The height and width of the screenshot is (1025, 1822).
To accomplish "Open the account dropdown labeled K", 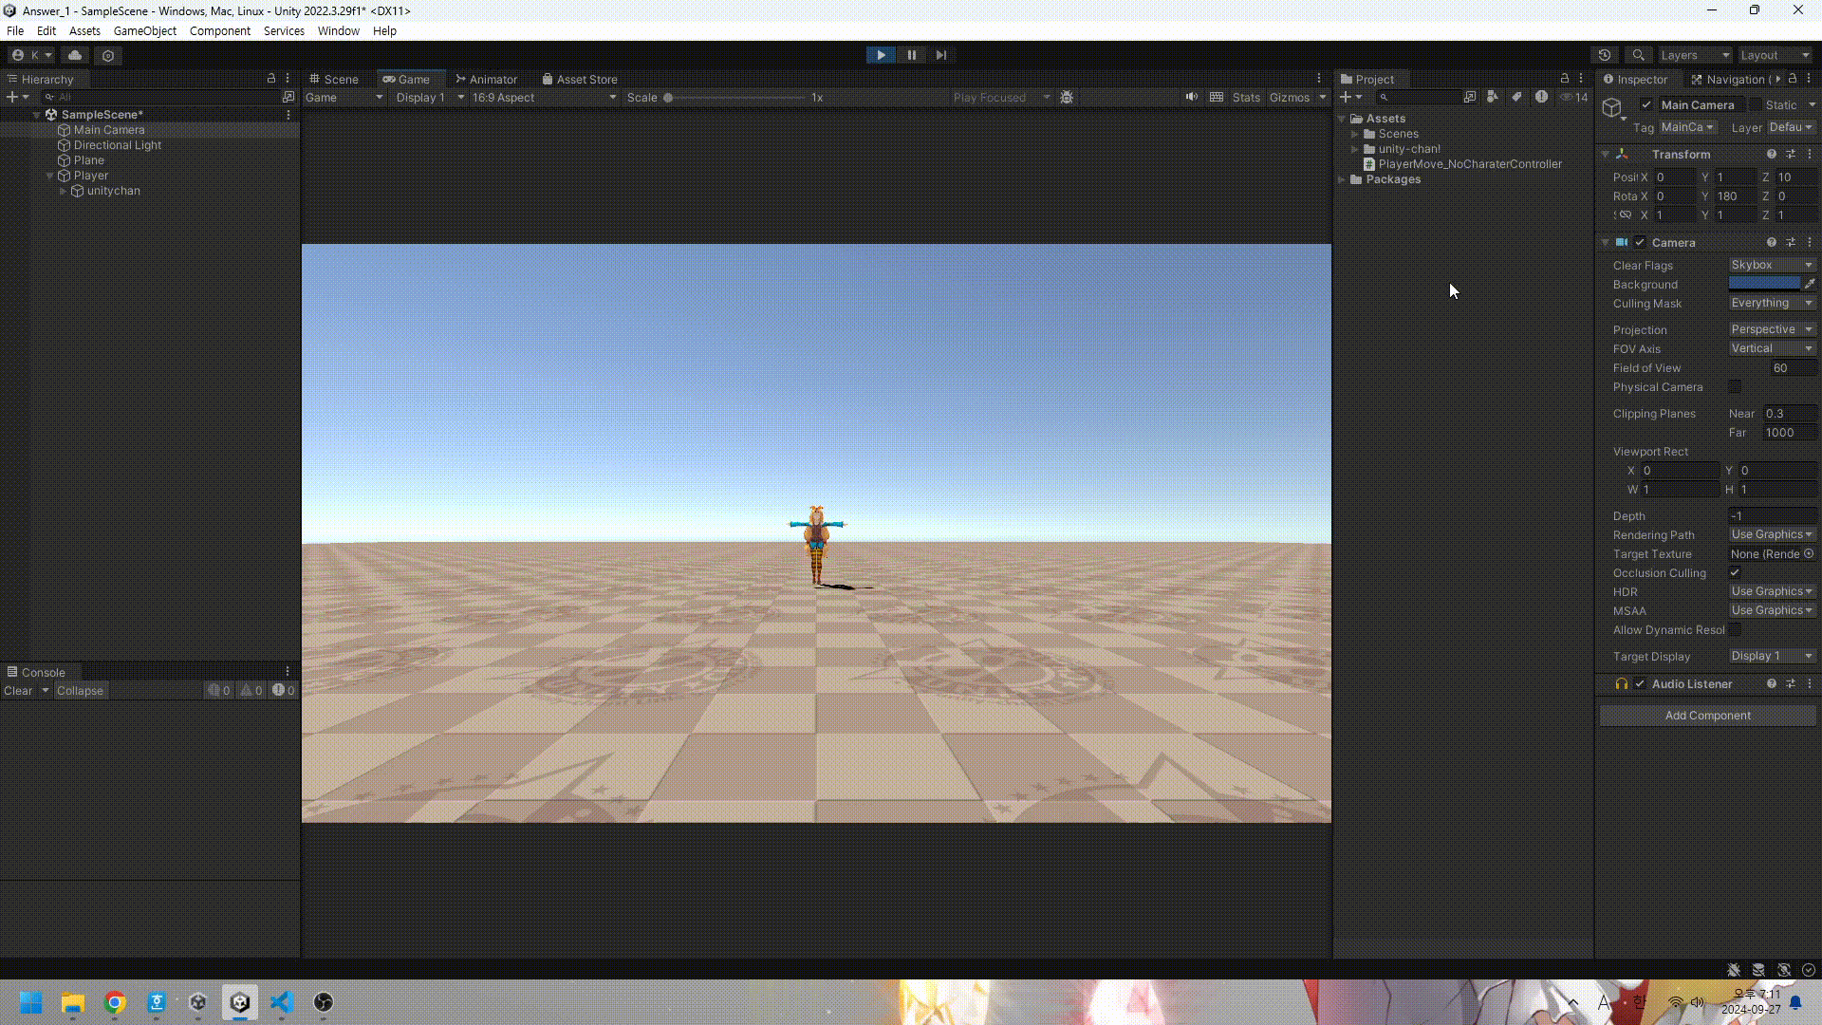I will click(x=32, y=55).
